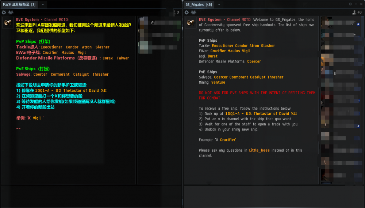The width and height of the screenshot is (365, 208).
Task: Toggle member list icon in GS_Frigates window
Action: pyautogui.click(x=194, y=12)
